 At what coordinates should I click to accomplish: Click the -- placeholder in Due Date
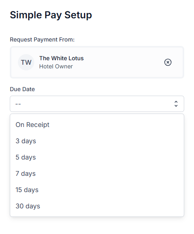tap(18, 104)
